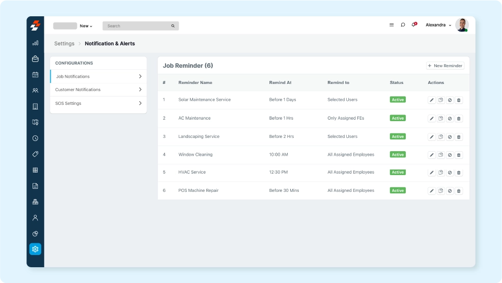Open the calendar icon in sidebar
The height and width of the screenshot is (283, 502).
pyautogui.click(x=35, y=75)
